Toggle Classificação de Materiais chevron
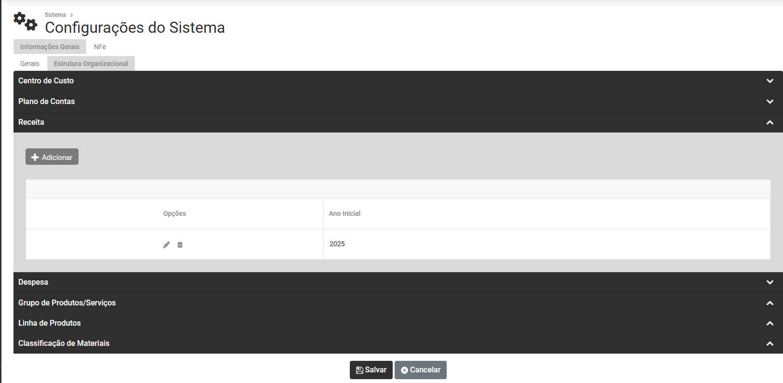 pyautogui.click(x=770, y=343)
